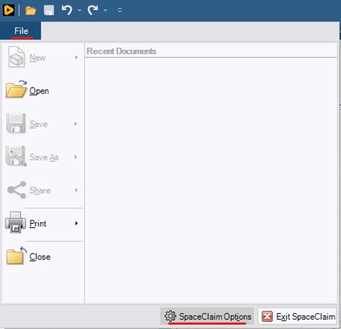Click the Undo arrow icon
Viewport: 341px width, 329px height.
coord(67,10)
